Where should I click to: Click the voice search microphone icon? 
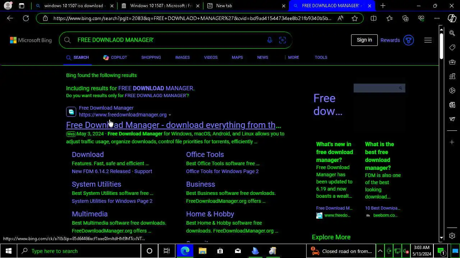(270, 40)
